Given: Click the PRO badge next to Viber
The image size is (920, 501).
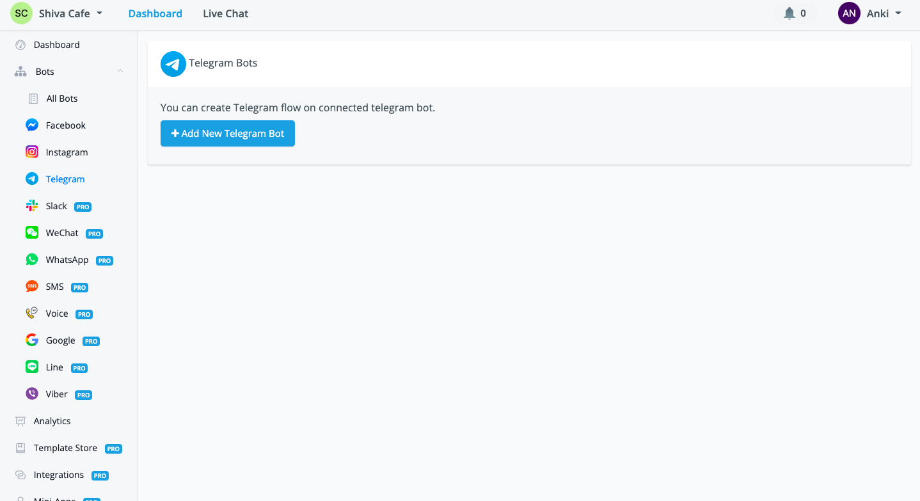Looking at the screenshot, I should [x=83, y=395].
